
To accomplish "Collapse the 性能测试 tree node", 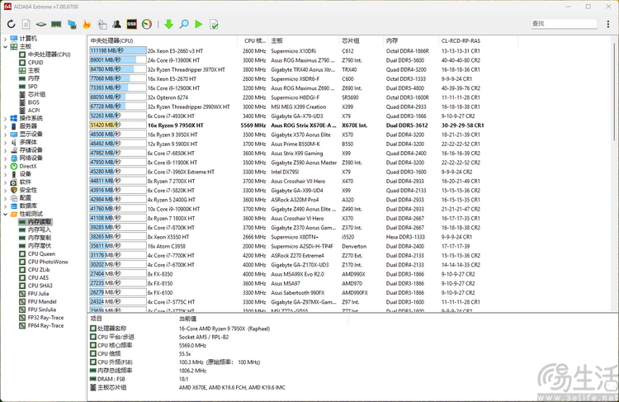I will pos(5,214).
